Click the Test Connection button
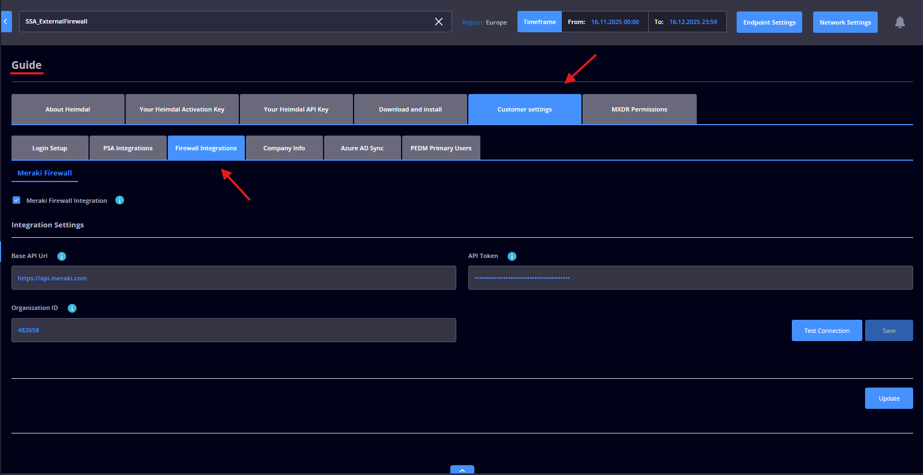Viewport: 923px width, 475px height. [x=827, y=331]
